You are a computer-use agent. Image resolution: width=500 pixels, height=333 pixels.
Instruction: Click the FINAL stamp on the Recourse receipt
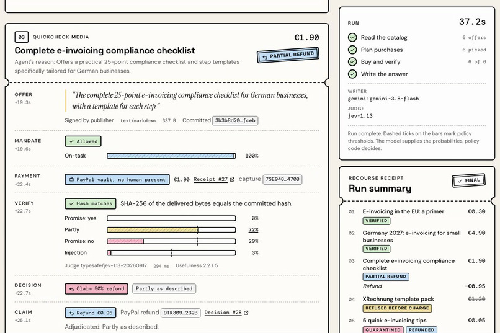469,180
